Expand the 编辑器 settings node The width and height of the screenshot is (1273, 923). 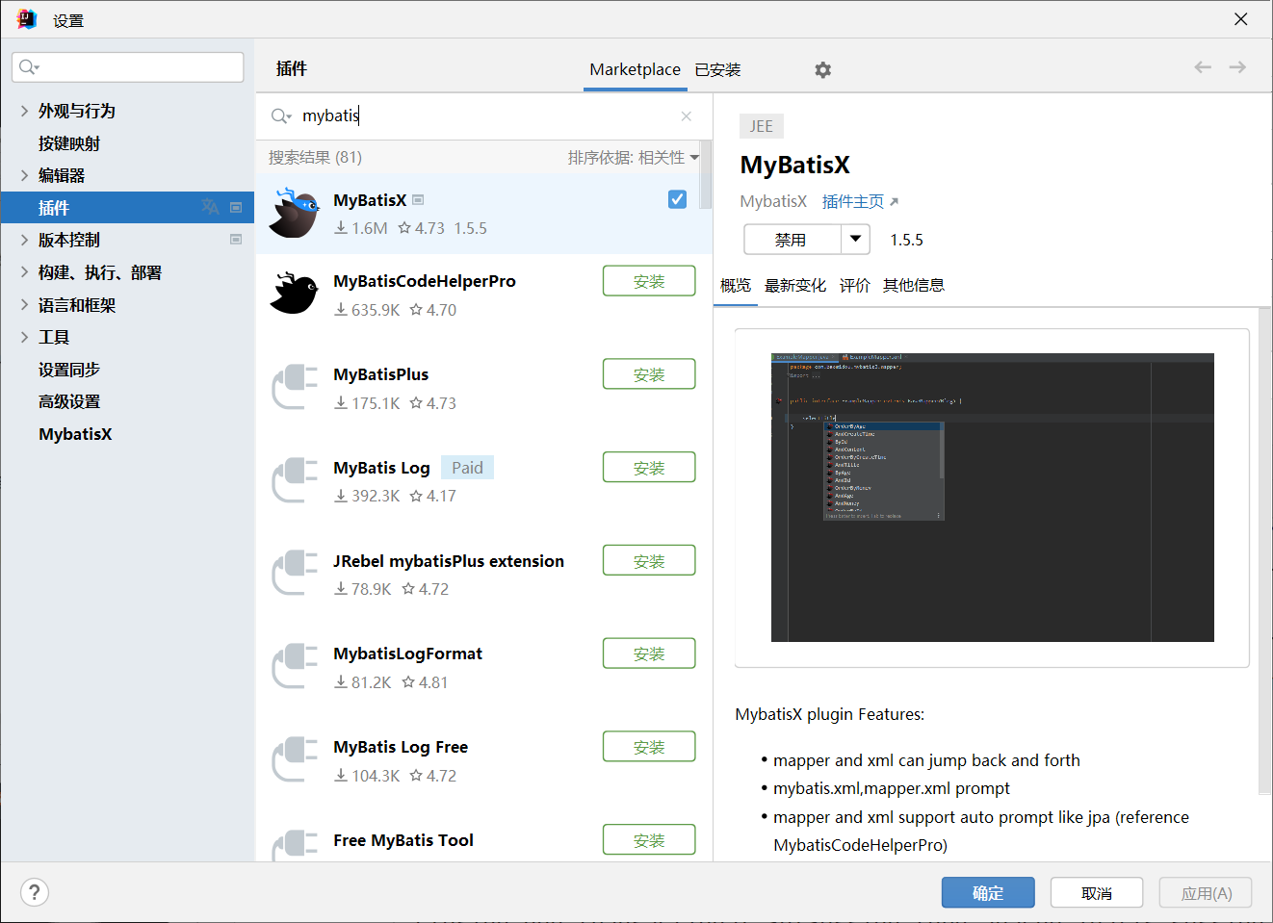[x=24, y=175]
